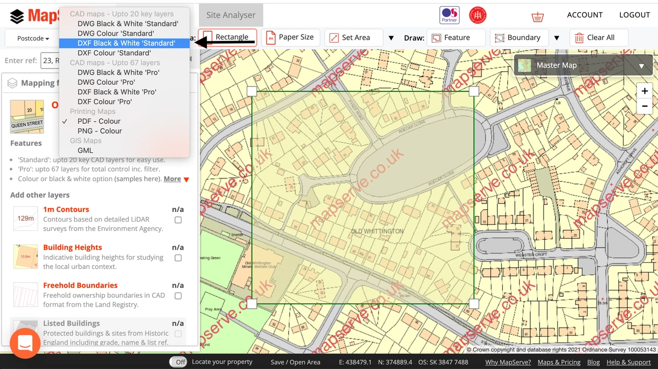Screen dimensions: 658x369
Task: Select the Draw Feature tool
Action: point(457,37)
